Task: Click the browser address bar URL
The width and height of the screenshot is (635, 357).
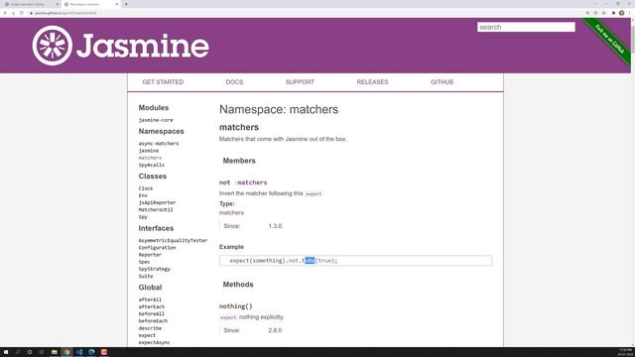Action: pos(65,13)
